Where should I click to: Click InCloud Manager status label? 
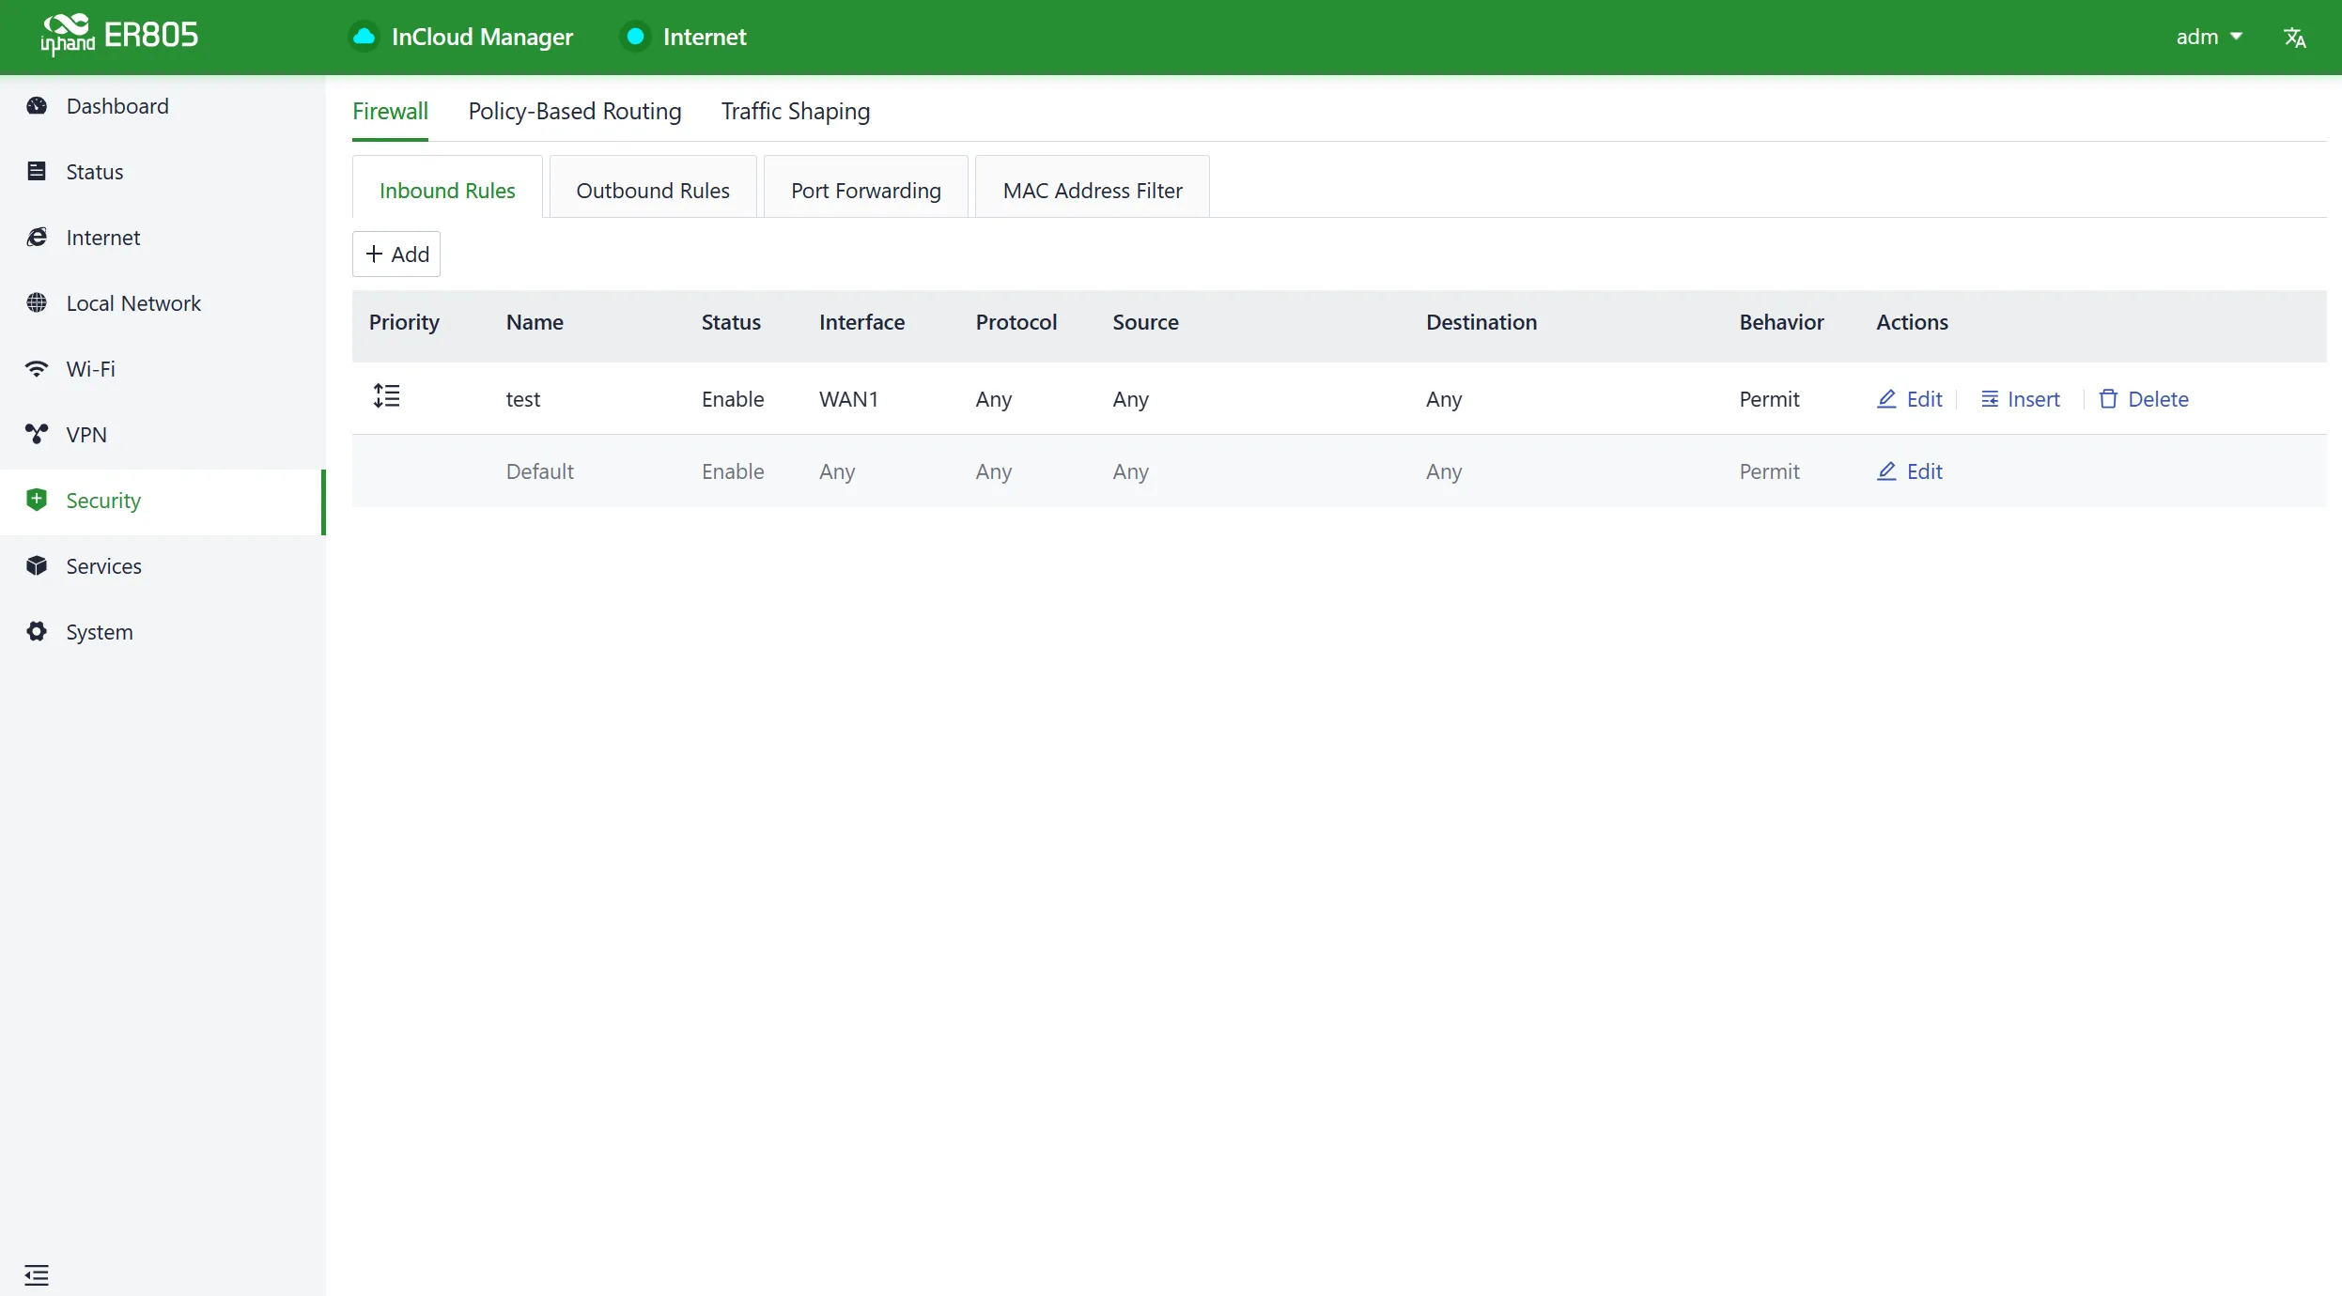coord(482,37)
